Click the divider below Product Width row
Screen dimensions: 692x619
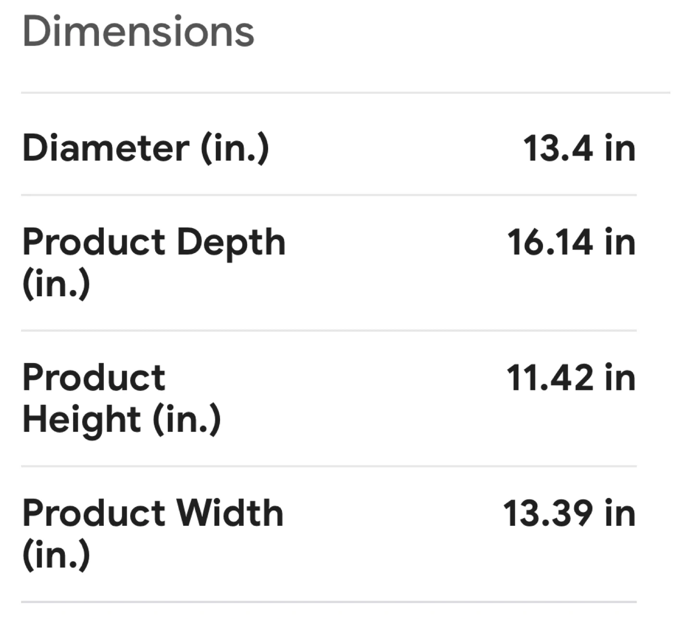tap(329, 602)
